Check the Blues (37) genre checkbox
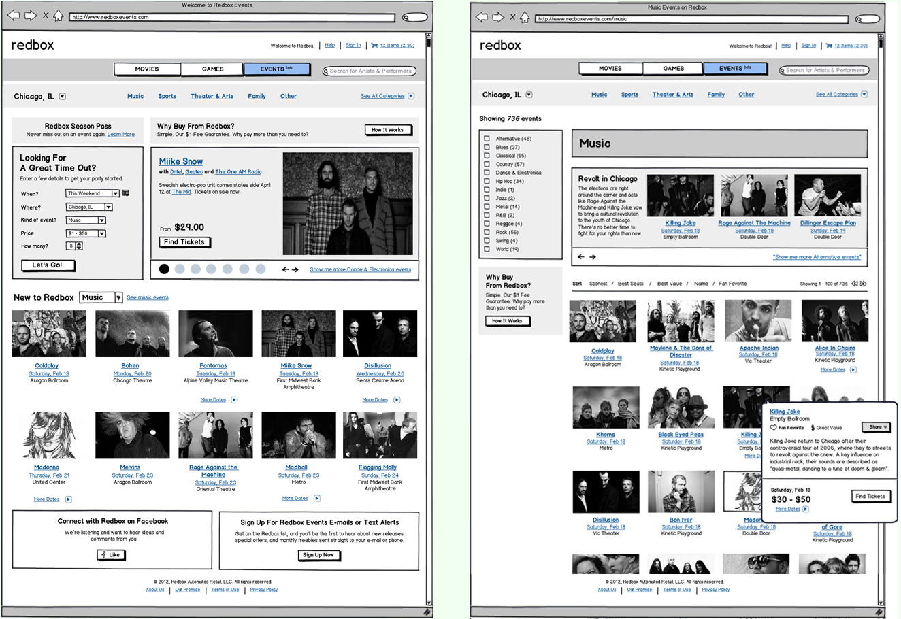 pyautogui.click(x=487, y=147)
